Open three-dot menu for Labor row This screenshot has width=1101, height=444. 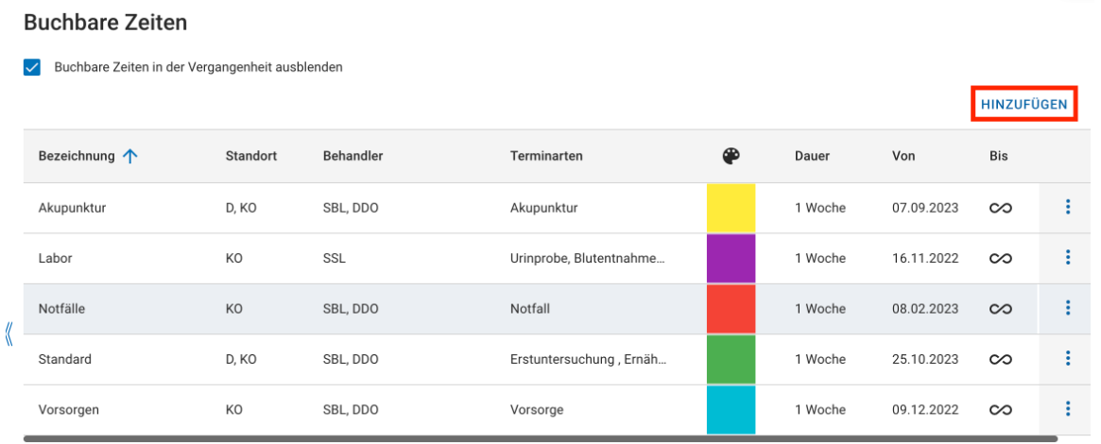tap(1067, 257)
